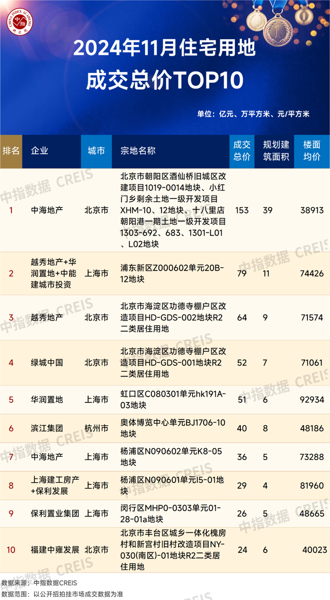This screenshot has height=600, width=330.
Task: Click the '排名' column header
Action: pos(11,151)
